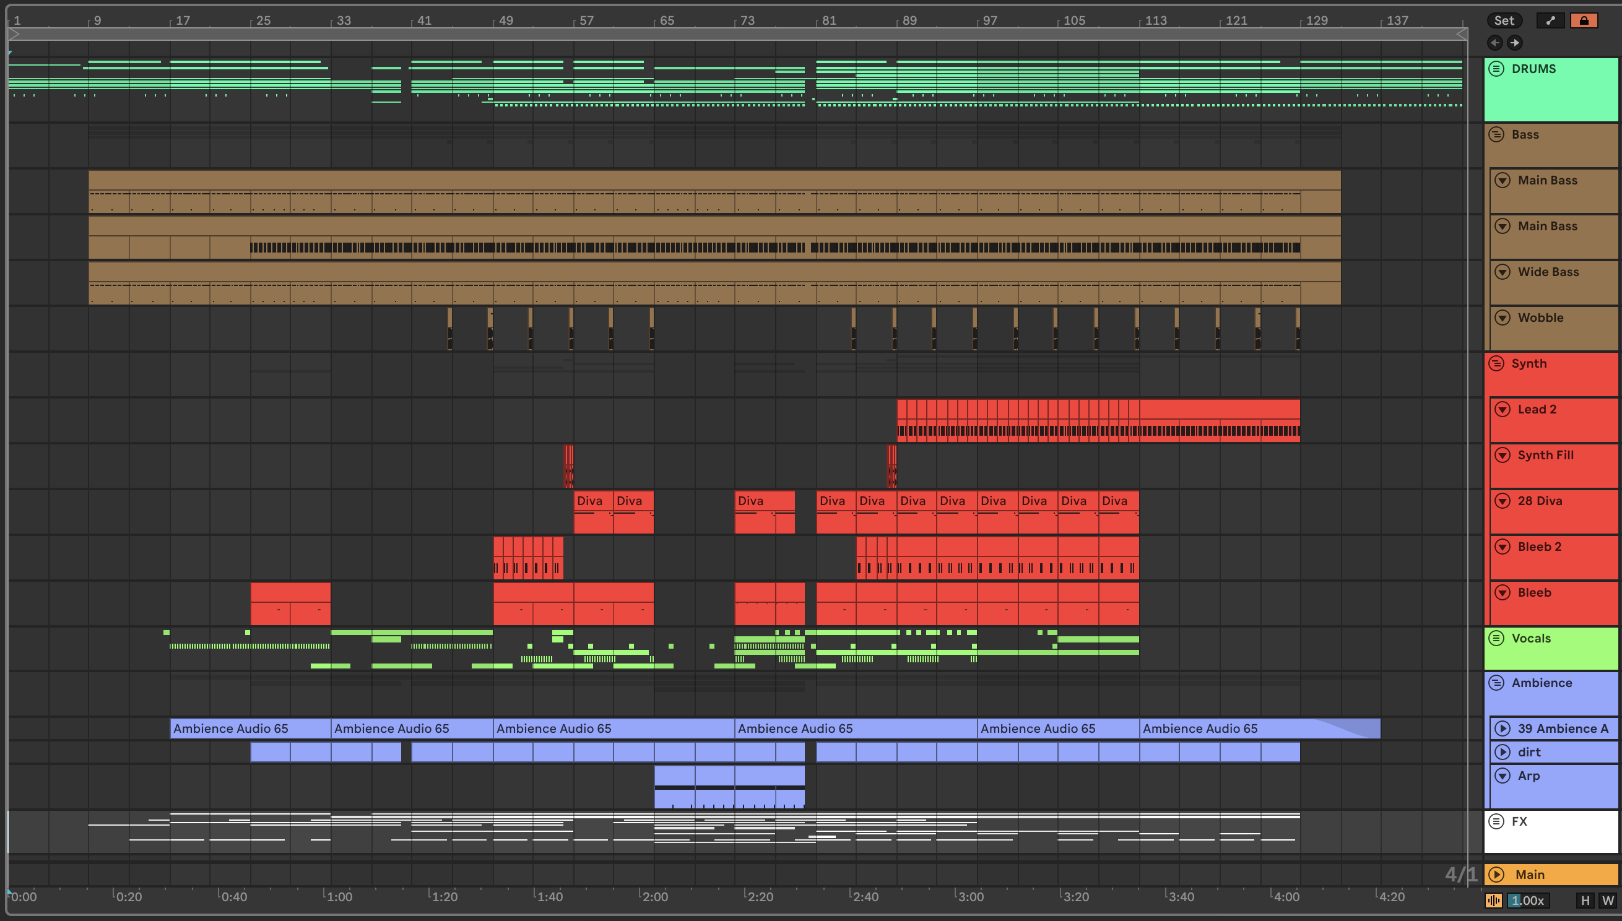Toggle the orange lock envelopes button
The width and height of the screenshot is (1622, 921).
point(1584,20)
